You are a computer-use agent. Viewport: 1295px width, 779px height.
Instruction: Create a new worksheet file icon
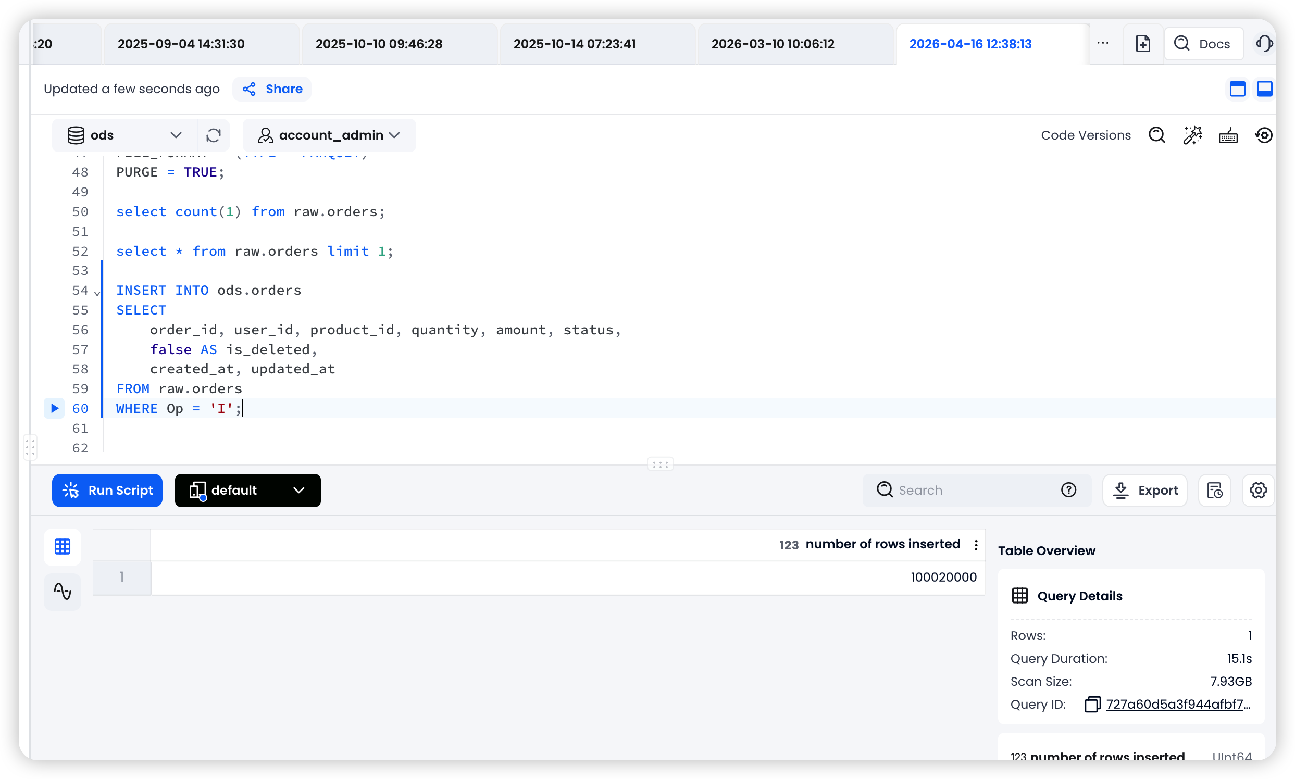tap(1143, 44)
